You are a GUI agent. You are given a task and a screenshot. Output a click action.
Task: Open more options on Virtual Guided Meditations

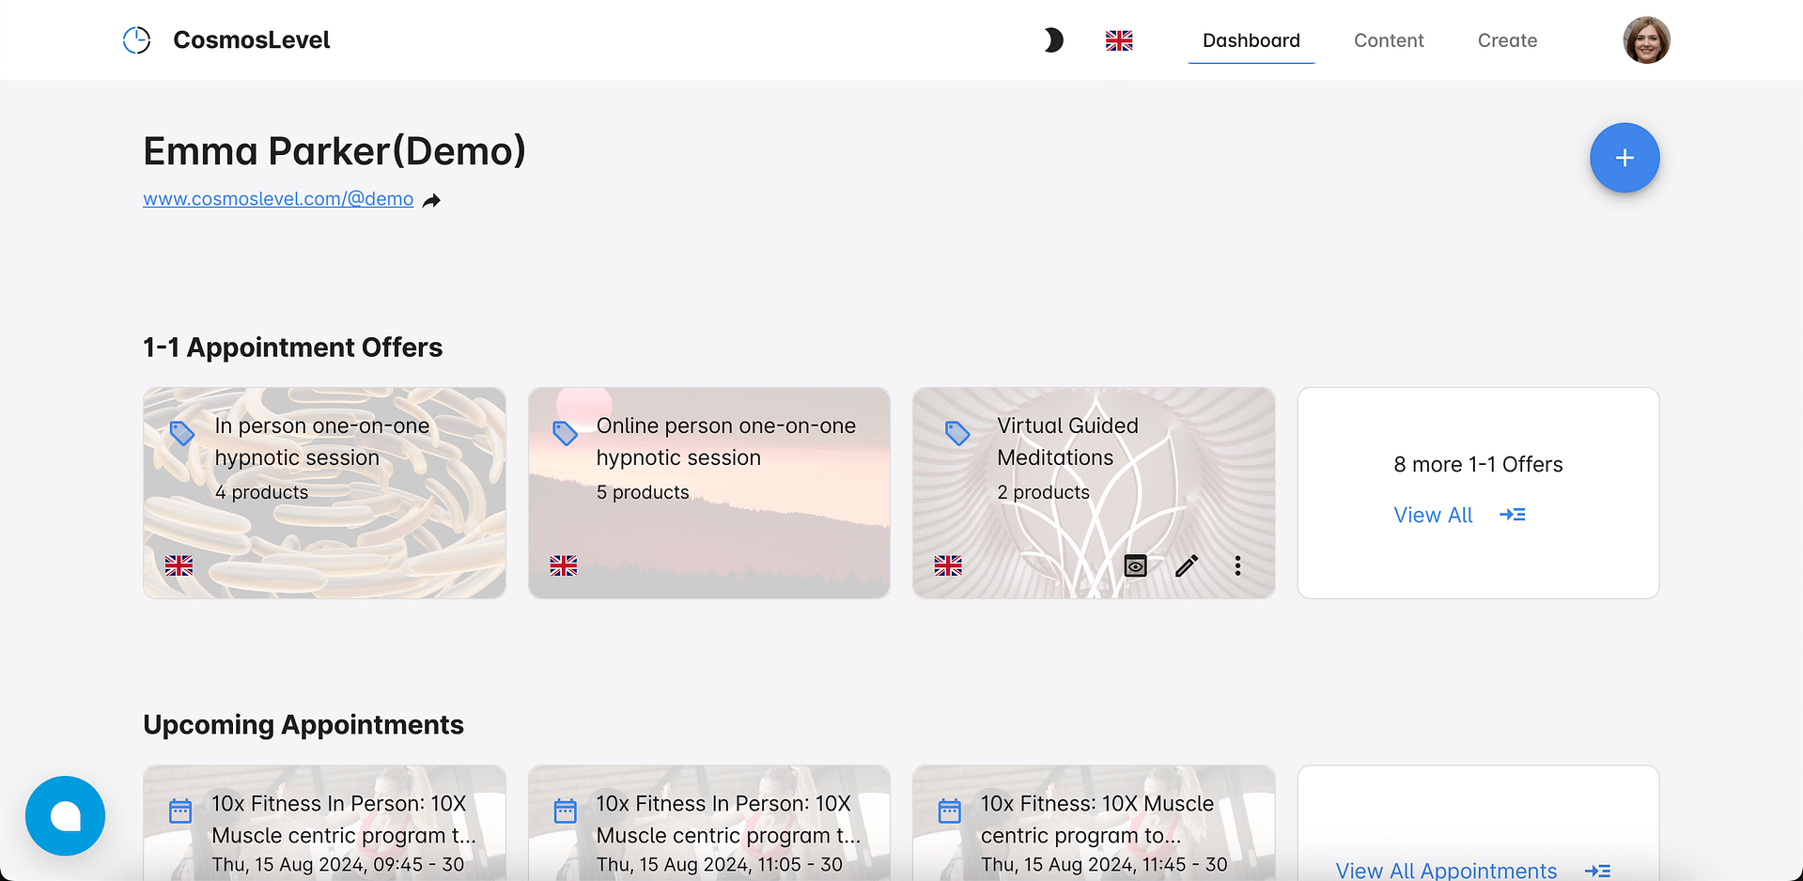tap(1237, 565)
